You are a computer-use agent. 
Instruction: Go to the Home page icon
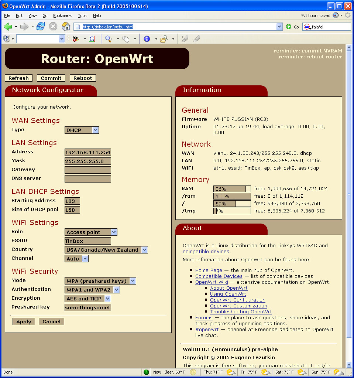(66, 26)
